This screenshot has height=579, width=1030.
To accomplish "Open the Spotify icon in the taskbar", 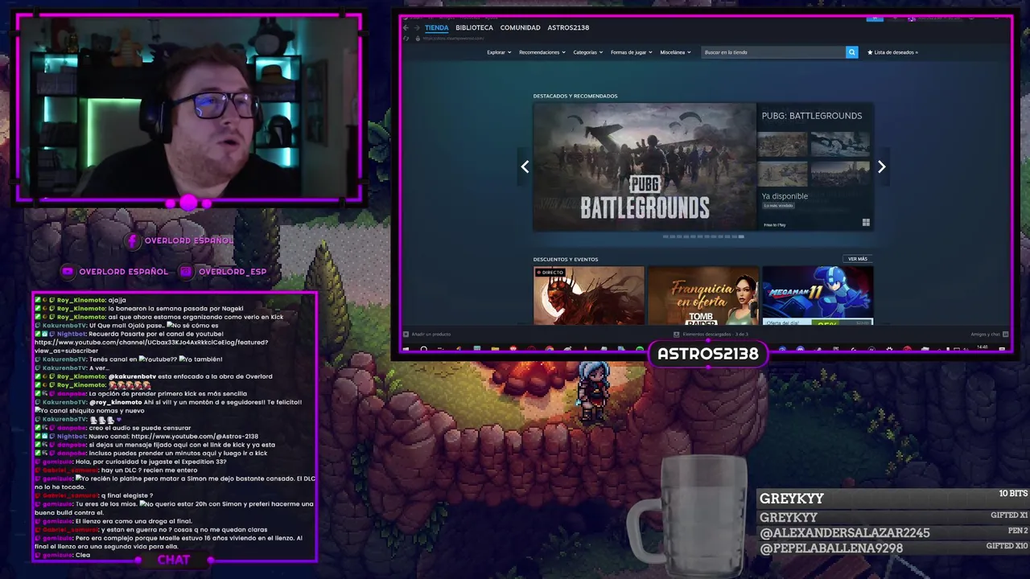I will pyautogui.click(x=639, y=349).
